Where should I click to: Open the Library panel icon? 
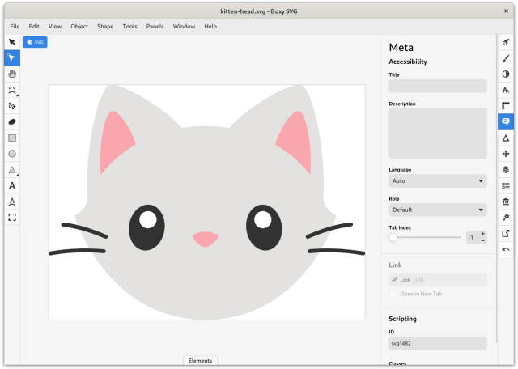point(506,201)
